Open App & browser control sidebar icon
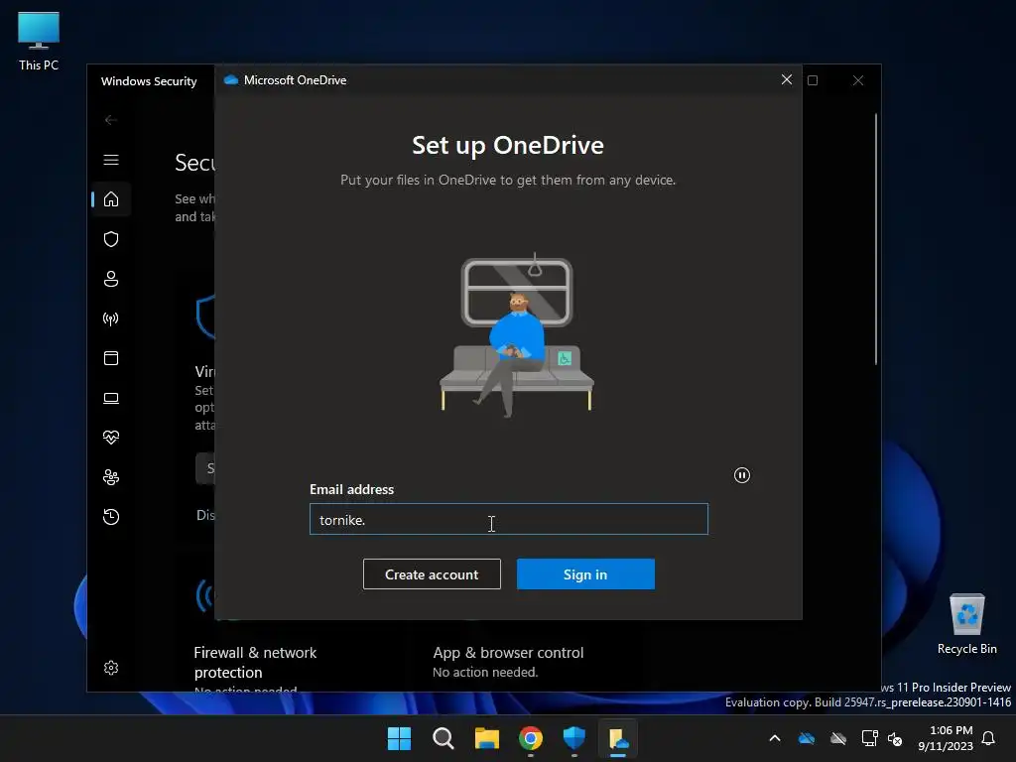This screenshot has height=762, width=1016. (x=111, y=358)
